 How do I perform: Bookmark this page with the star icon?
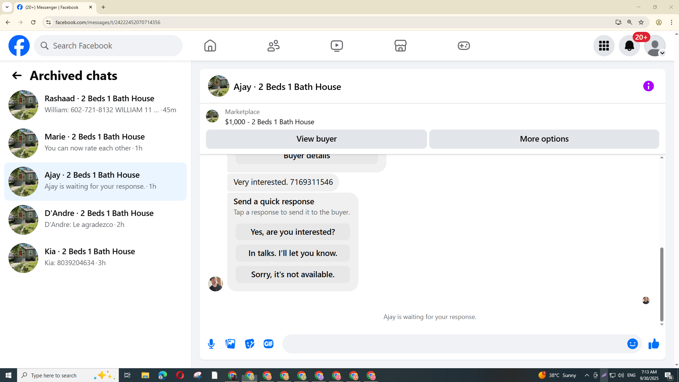641,22
